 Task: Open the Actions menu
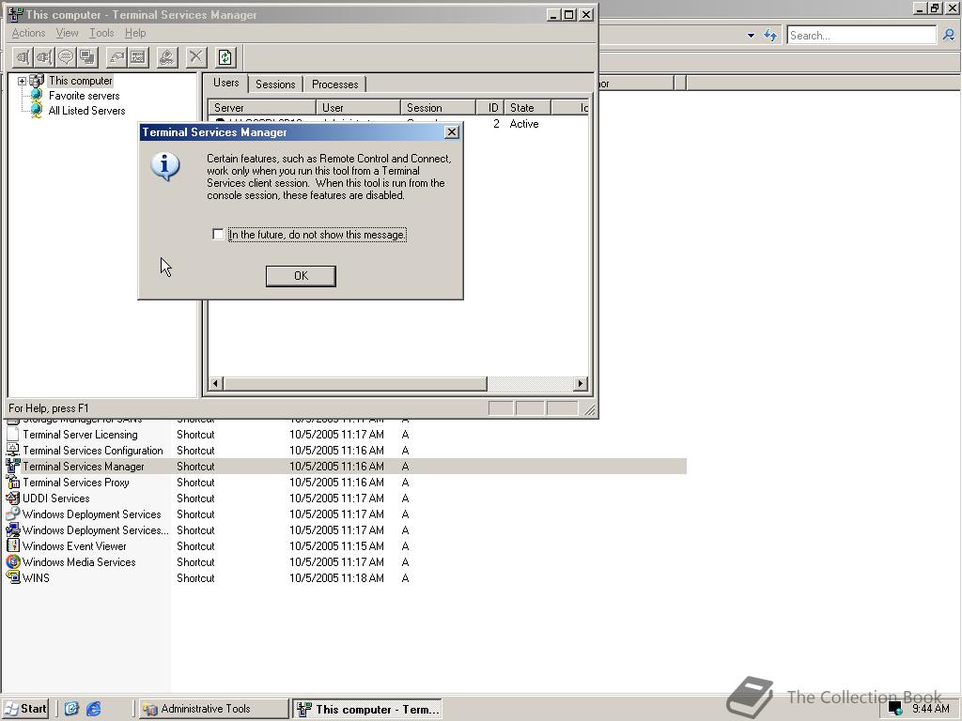[28, 33]
